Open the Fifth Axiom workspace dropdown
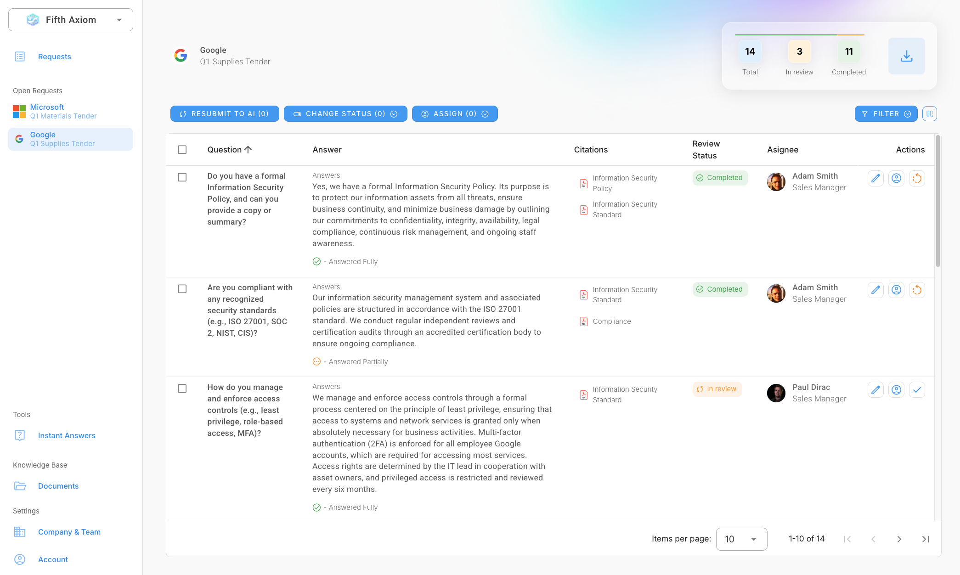960x575 pixels. (71, 20)
